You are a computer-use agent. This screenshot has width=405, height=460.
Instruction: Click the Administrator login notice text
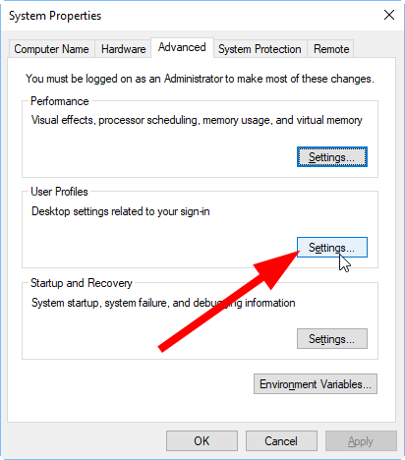(x=200, y=79)
